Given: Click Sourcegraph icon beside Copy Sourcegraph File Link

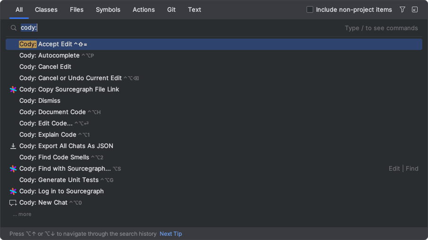Looking at the screenshot, I should (x=13, y=90).
